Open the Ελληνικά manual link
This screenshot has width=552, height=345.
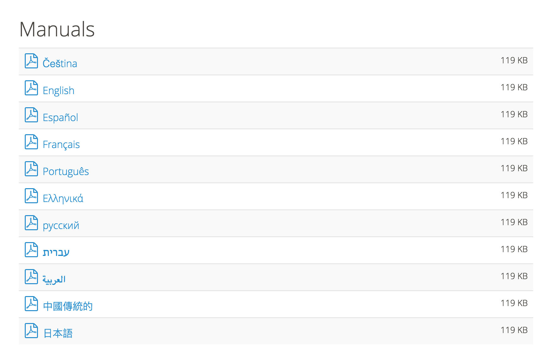[63, 199]
